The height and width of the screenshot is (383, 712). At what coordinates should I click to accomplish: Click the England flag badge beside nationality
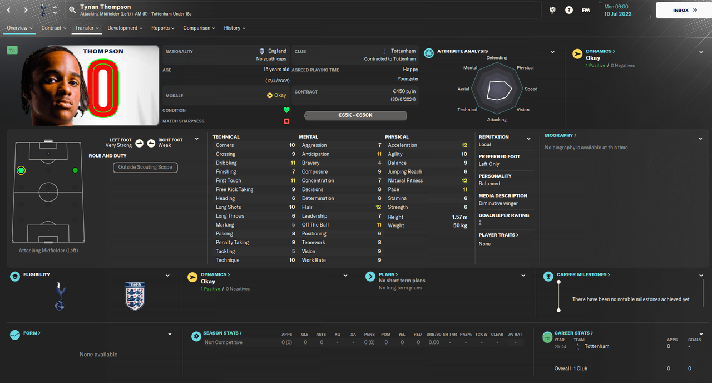click(262, 51)
